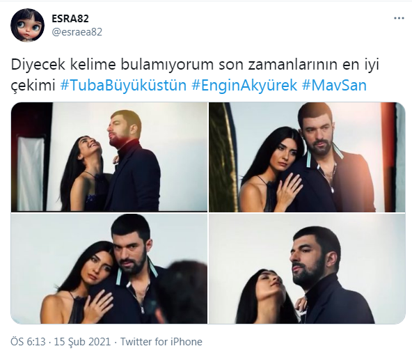Open the three-dot more options menu
This screenshot has height=353, width=412.
tap(399, 18)
